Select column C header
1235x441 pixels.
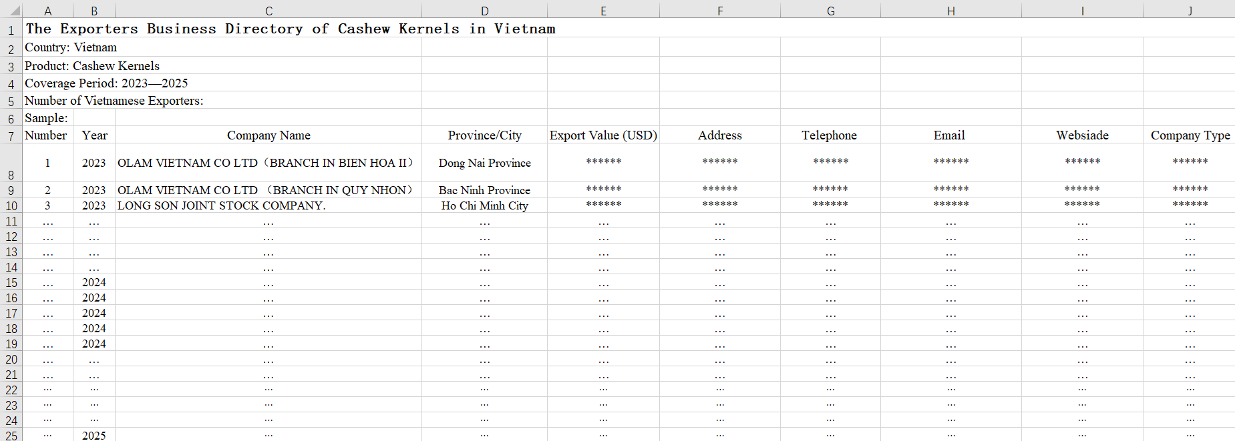(x=269, y=11)
